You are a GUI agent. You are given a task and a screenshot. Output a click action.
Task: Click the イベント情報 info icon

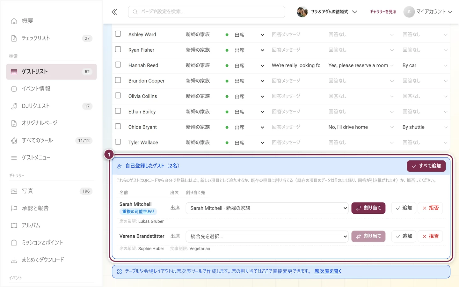(x=14, y=89)
